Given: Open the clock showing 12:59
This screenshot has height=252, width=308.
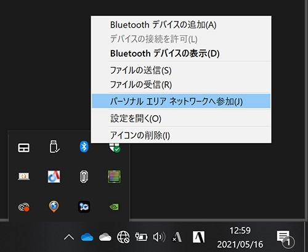Looking at the screenshot, I should [240, 237].
